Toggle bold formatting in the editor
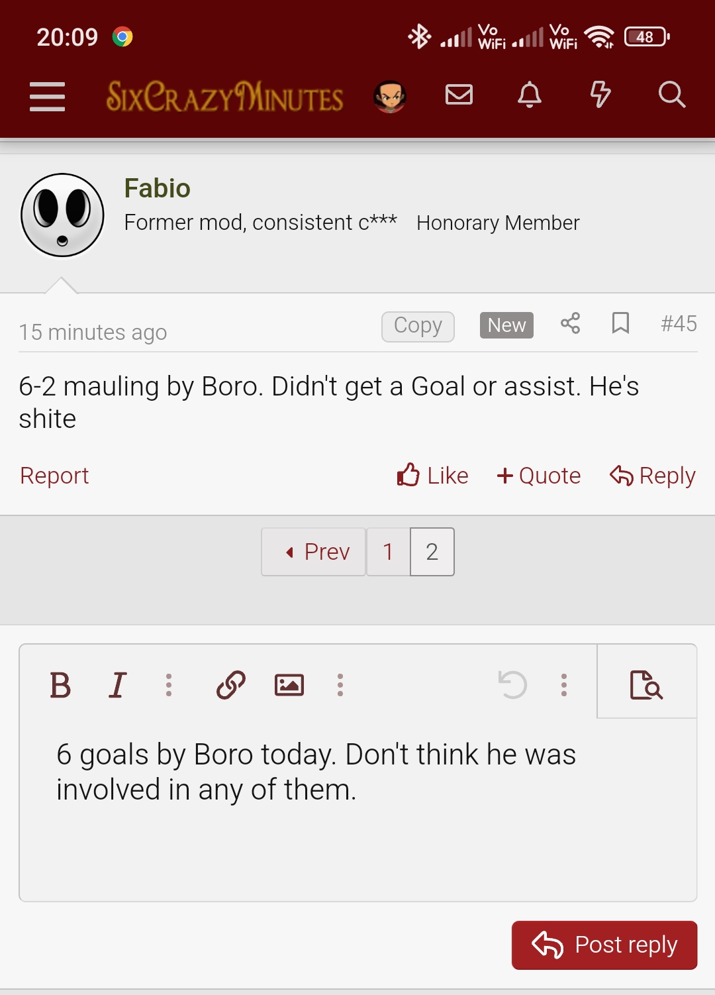 coord(60,685)
